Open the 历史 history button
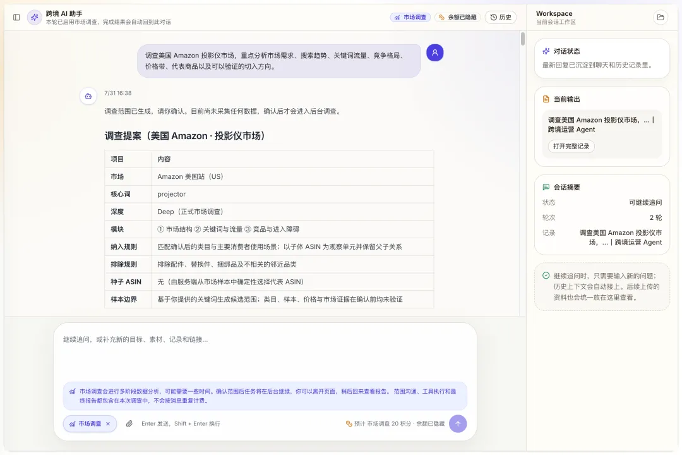This screenshot has width=682, height=455. coord(501,18)
